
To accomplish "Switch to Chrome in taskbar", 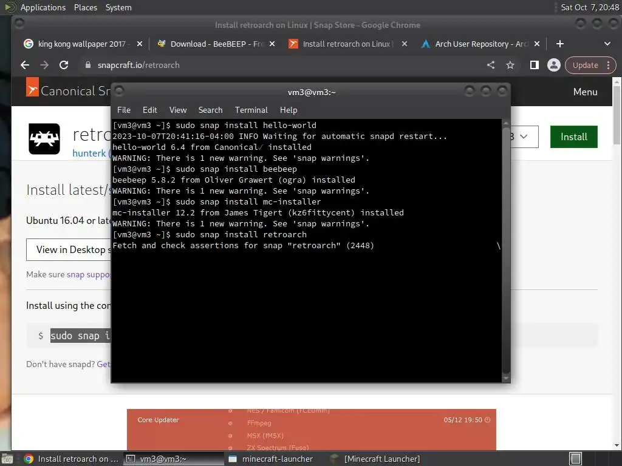I will pyautogui.click(x=72, y=459).
